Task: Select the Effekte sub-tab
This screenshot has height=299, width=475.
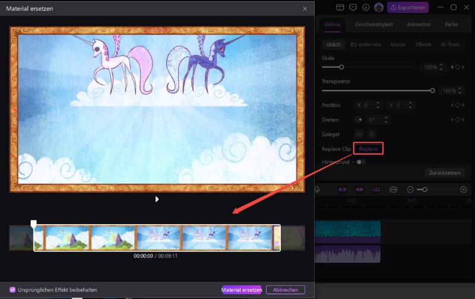Action: click(423, 45)
